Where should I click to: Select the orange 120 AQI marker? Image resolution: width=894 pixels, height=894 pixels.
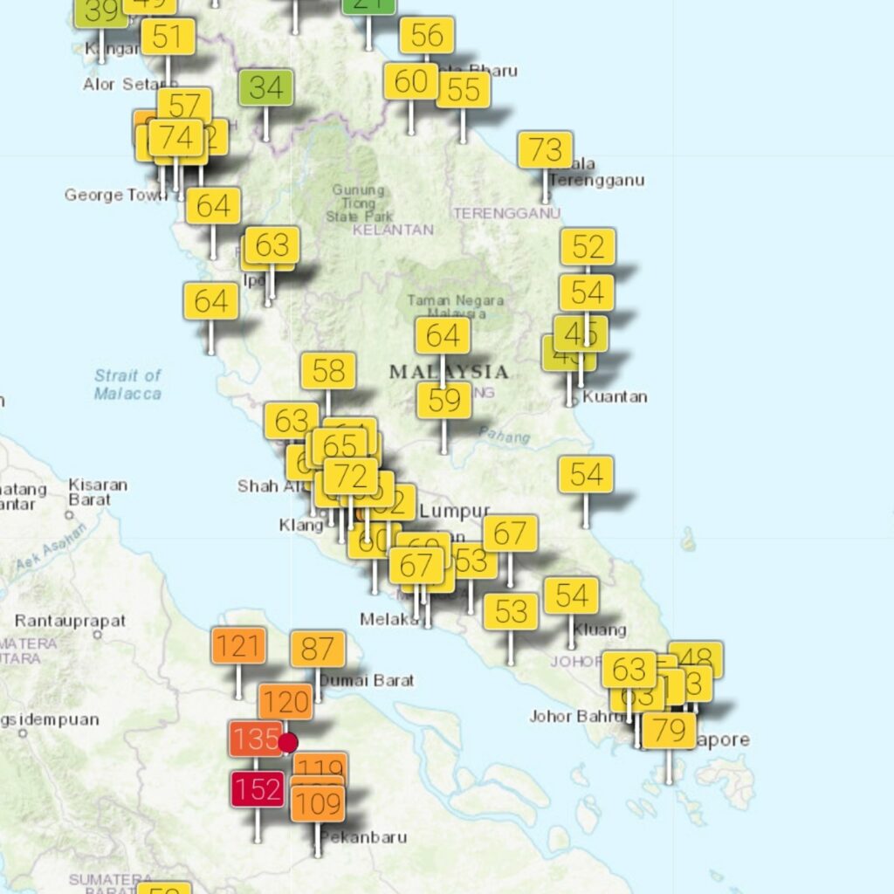pos(285,702)
